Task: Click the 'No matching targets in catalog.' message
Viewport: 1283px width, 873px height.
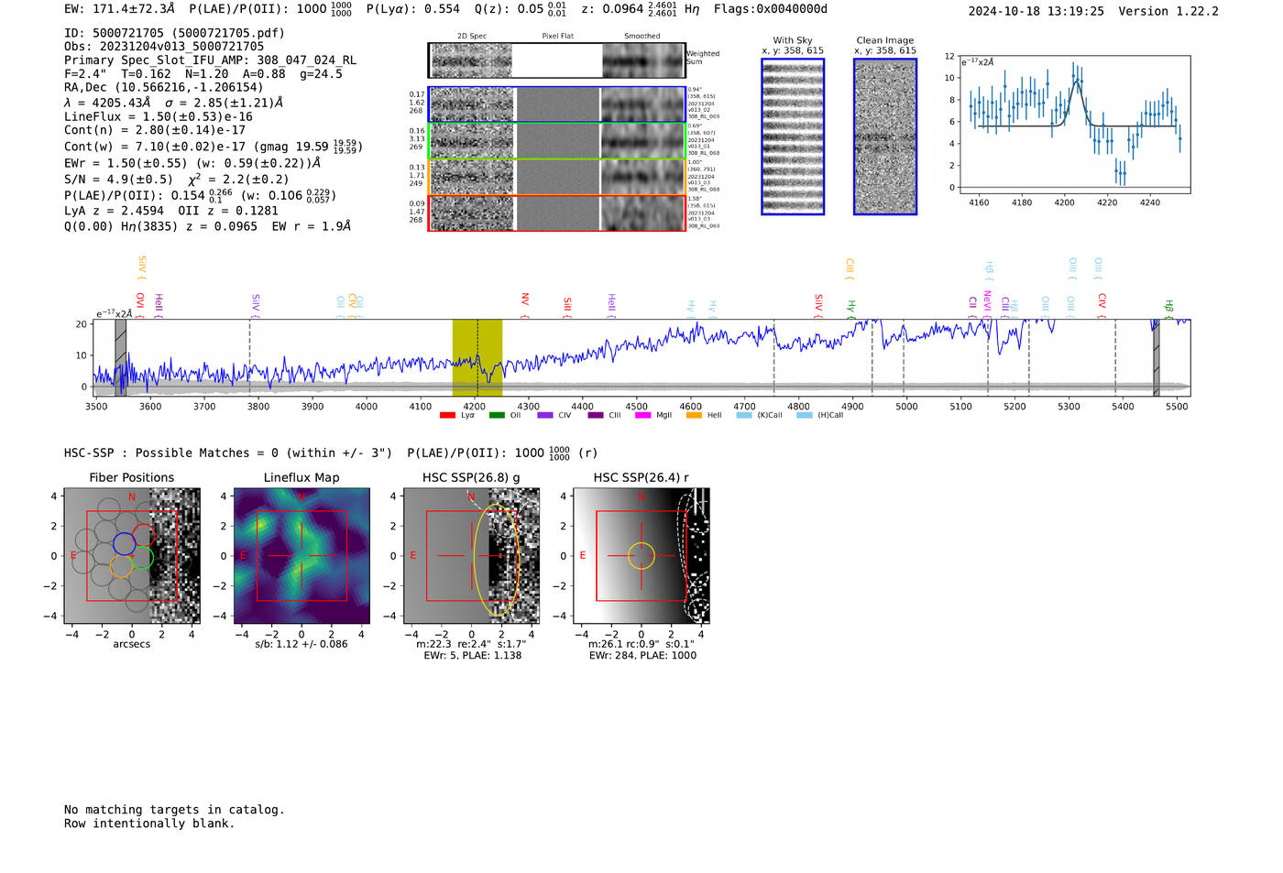Action: click(x=174, y=810)
